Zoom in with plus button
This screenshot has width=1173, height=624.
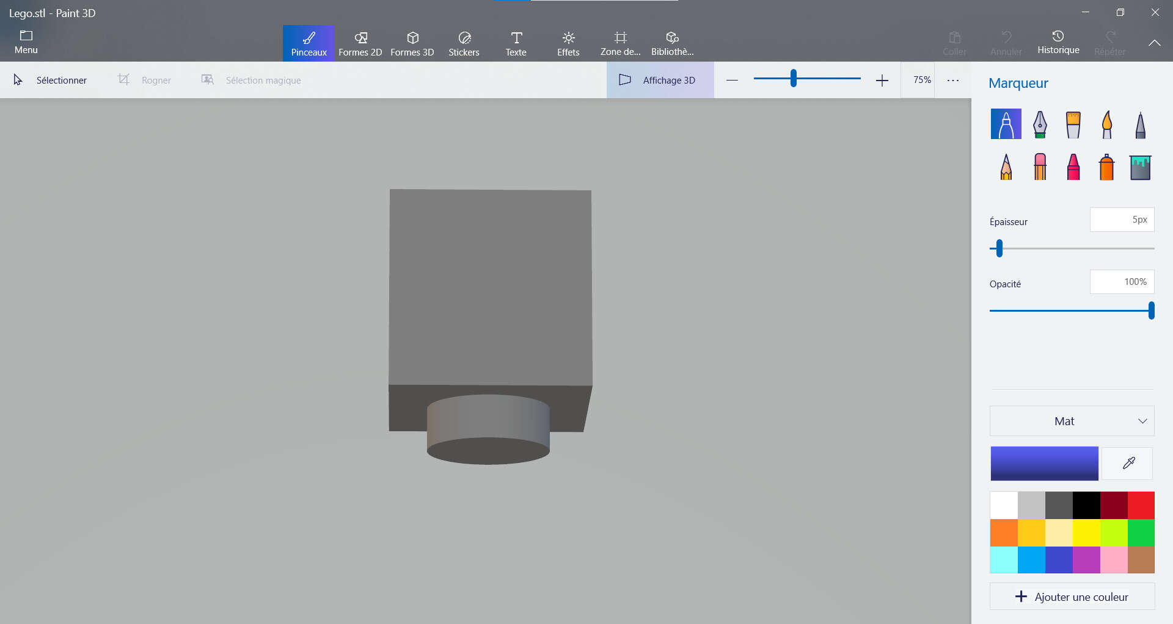tap(882, 80)
